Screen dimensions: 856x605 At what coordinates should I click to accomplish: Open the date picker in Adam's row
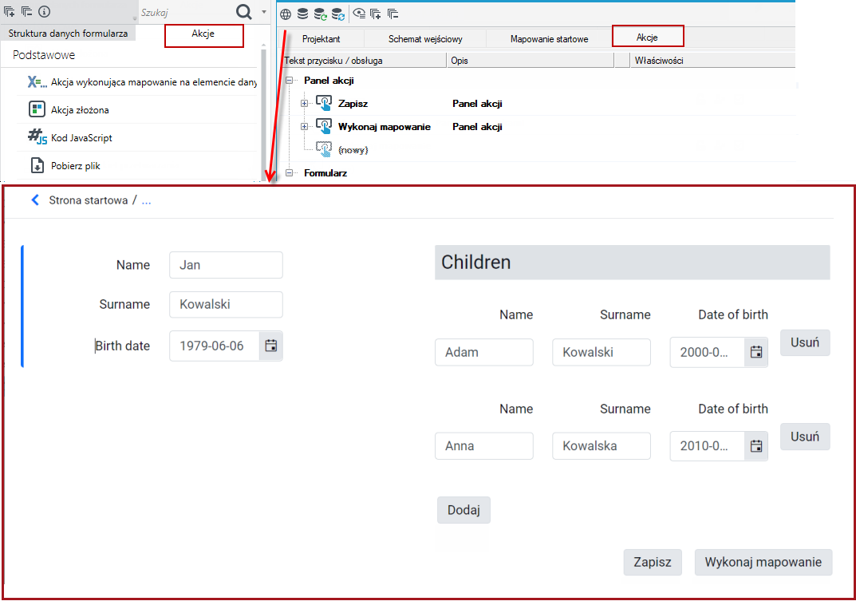tap(756, 352)
